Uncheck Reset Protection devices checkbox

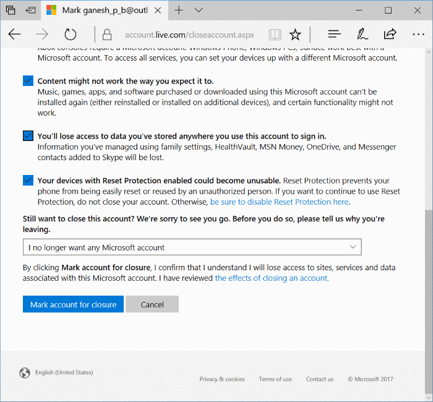(x=28, y=181)
